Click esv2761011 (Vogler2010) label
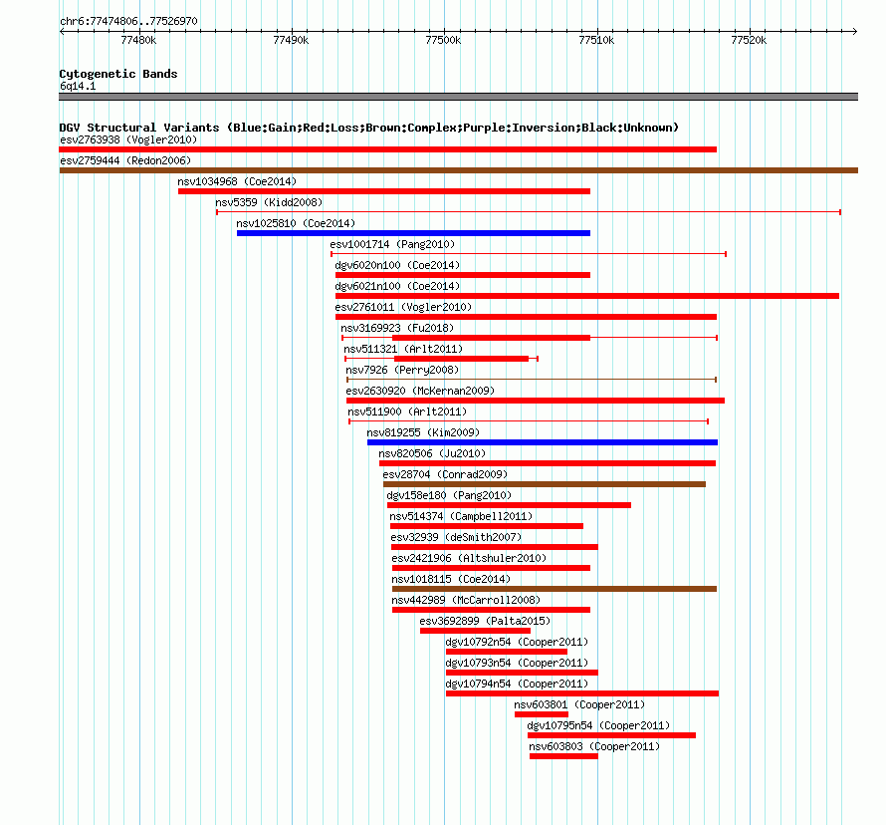Screen dimensions: 886x825 pyautogui.click(x=403, y=307)
